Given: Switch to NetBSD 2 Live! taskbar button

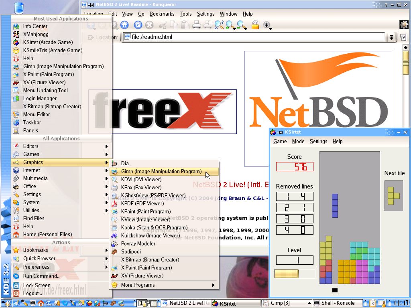Looking at the screenshot, I should (x=185, y=303).
